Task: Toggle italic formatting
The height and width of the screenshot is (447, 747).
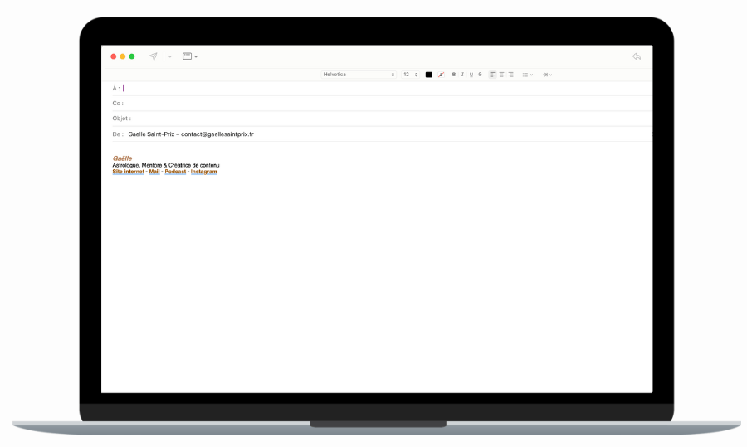Action: 462,75
